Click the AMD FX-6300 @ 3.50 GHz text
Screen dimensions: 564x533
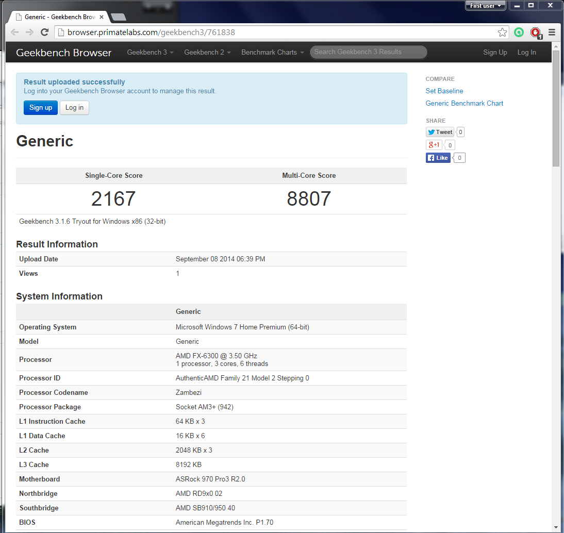[216, 356]
